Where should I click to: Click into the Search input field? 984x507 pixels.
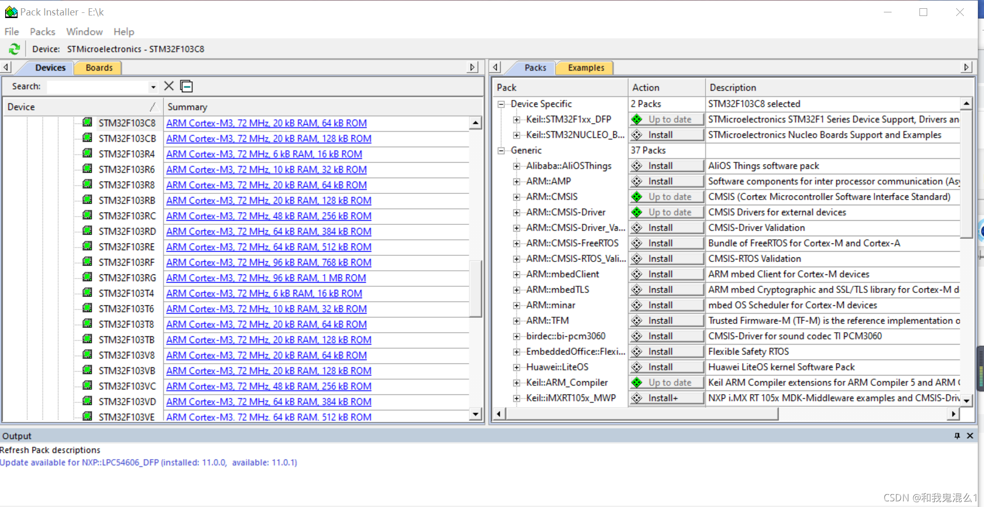[x=98, y=87]
